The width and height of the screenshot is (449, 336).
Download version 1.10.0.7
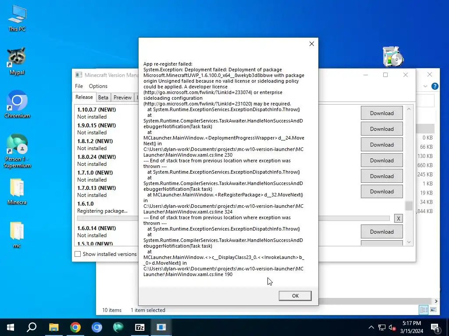[x=382, y=113]
